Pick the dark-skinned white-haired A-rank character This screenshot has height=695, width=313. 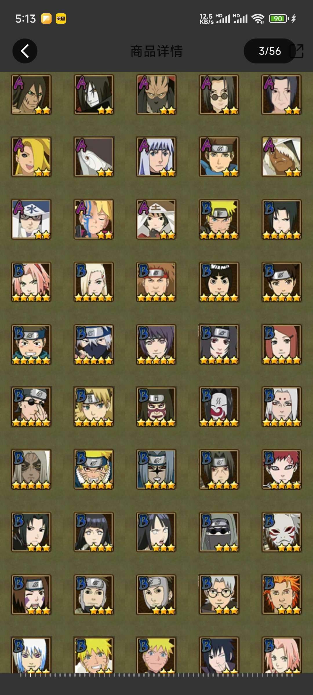coord(282,157)
